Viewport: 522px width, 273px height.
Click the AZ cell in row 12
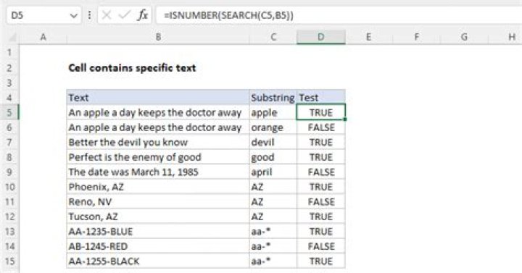(273, 217)
